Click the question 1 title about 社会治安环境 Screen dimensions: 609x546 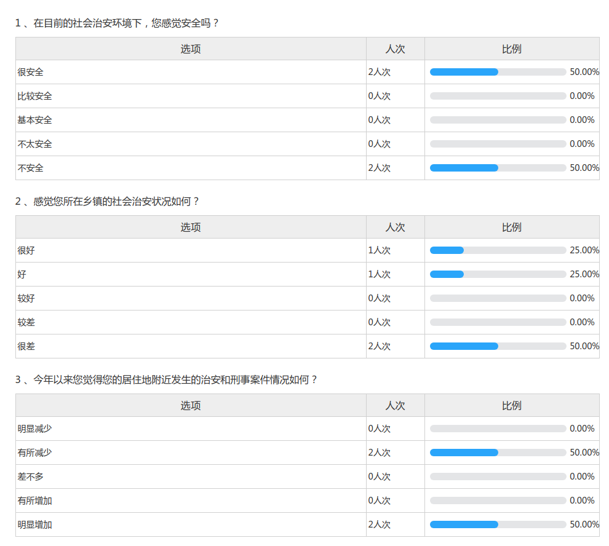pyautogui.click(x=117, y=23)
